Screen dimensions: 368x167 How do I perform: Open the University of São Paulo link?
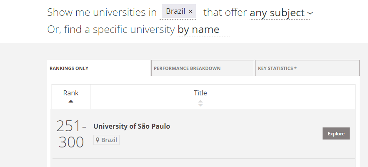point(132,126)
